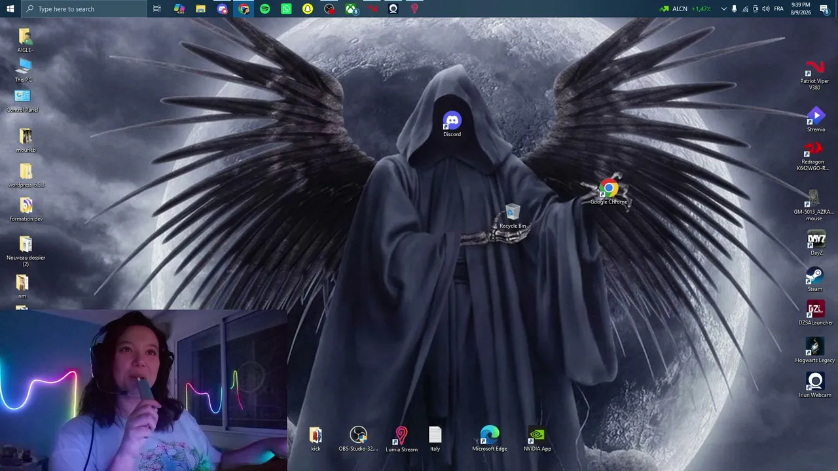The height and width of the screenshot is (471, 838).
Task: Open the notification Action Center
Action: pos(824,9)
